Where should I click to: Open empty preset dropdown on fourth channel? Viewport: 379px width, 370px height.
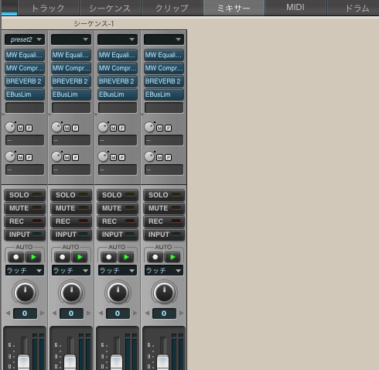click(x=164, y=39)
